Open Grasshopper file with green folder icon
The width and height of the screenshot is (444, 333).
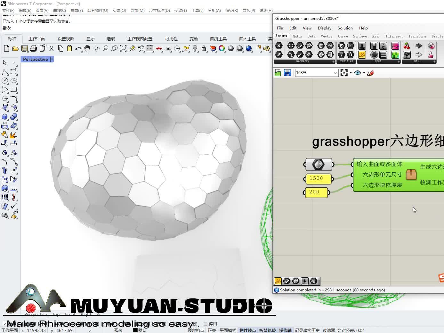(x=278, y=73)
